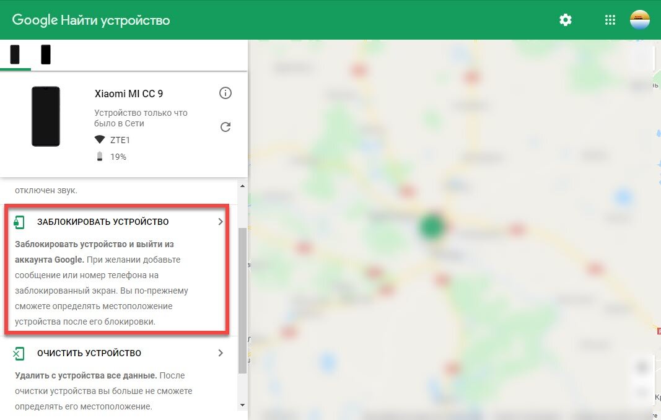Image resolution: width=661 pixels, height=420 pixels.
Task: Click the Wi-Fi icon beside ZTE1
Action: tap(100, 139)
